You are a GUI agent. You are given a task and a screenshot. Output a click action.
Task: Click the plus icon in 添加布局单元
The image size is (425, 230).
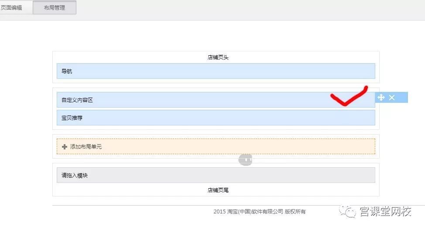tap(65, 147)
